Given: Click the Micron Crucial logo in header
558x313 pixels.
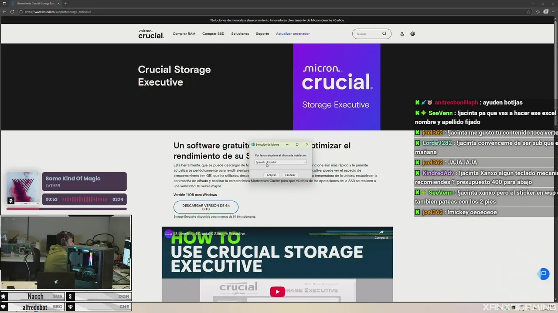Looking at the screenshot, I should point(151,34).
